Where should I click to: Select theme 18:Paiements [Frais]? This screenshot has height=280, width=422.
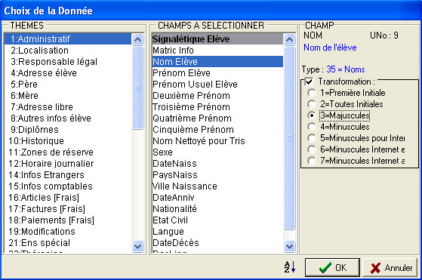point(67,220)
